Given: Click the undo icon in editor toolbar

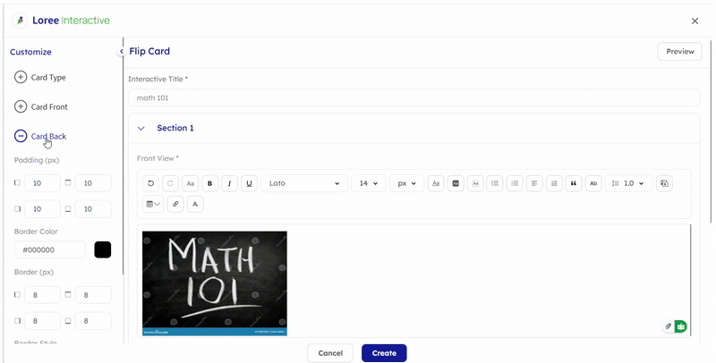Looking at the screenshot, I should pyautogui.click(x=150, y=183).
